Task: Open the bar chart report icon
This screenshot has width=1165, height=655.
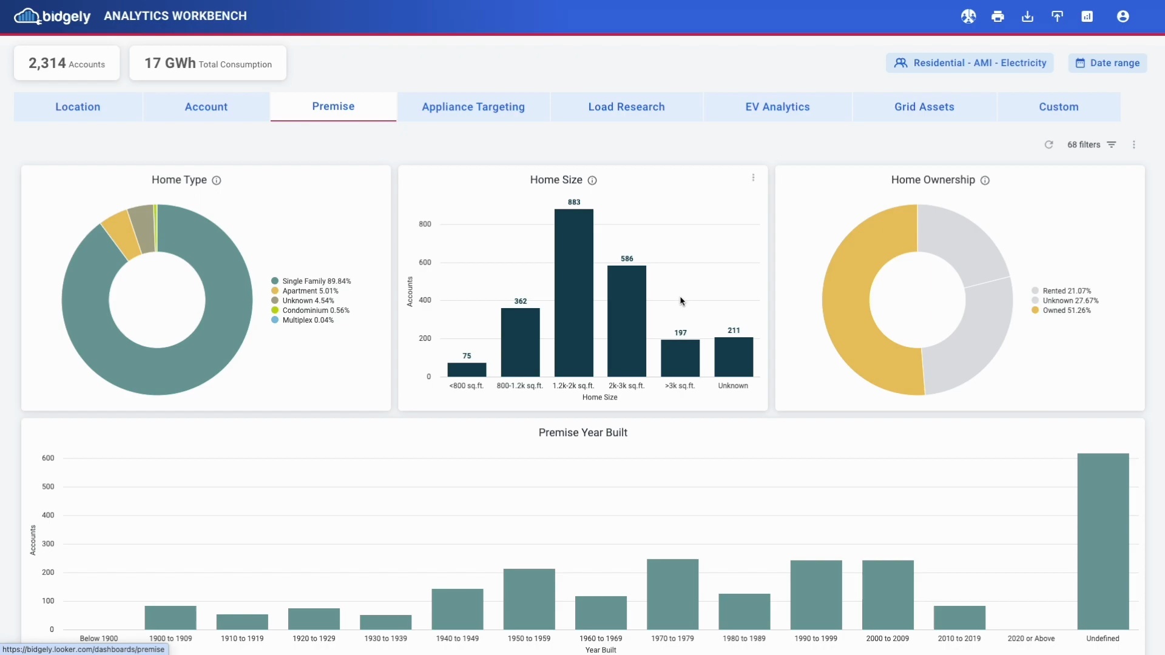Action: click(x=1087, y=16)
